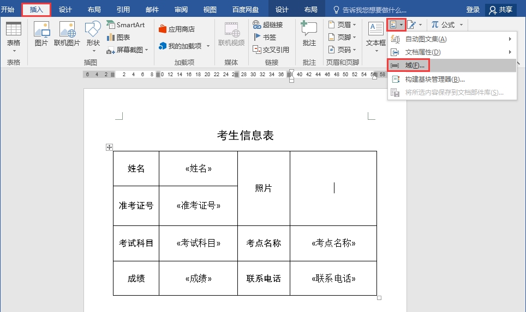
Task: Click the 联机视频 icon
Action: [x=231, y=33]
